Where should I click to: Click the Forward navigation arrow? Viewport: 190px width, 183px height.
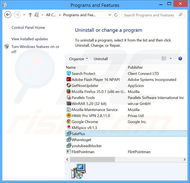(x=17, y=15)
